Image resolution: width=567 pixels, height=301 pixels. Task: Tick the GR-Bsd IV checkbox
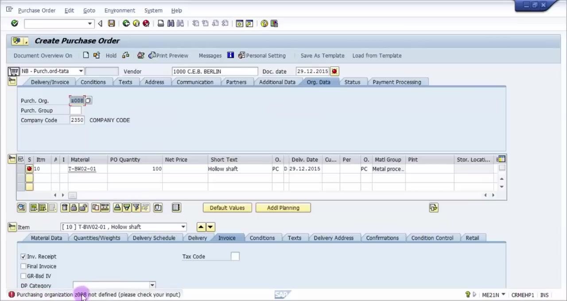coord(23,276)
